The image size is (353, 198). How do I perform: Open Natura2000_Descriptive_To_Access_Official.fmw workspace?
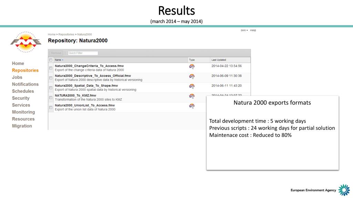pos(93,76)
